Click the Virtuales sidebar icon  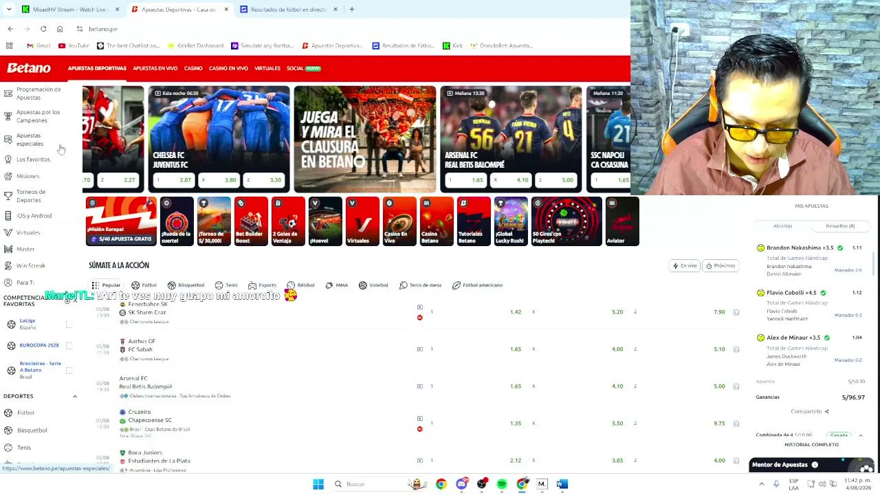[x=8, y=232]
